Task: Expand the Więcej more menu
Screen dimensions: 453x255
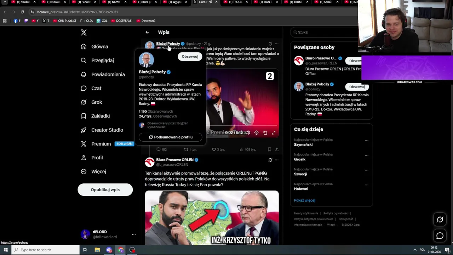Action: (x=93, y=171)
